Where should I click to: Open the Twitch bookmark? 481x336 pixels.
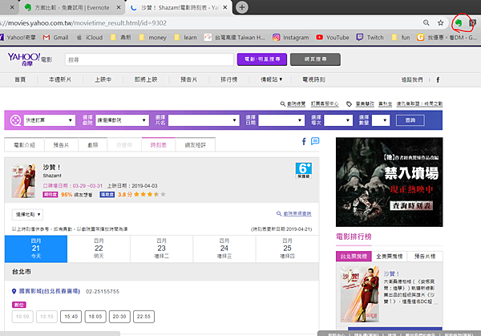pos(370,38)
